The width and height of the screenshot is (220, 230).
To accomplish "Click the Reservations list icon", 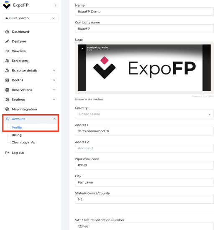I will pyautogui.click(x=7, y=90).
